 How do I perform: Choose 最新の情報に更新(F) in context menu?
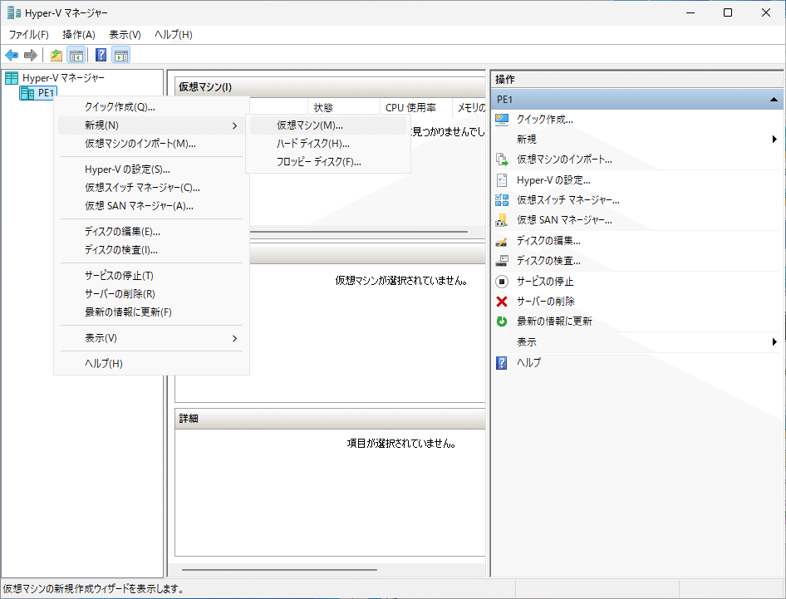point(151,312)
